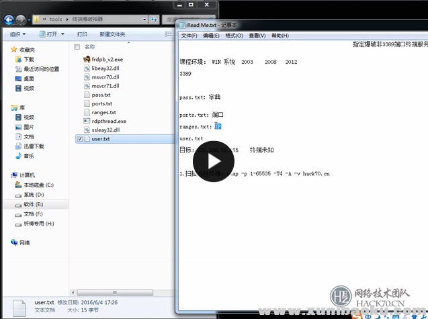Image resolution: width=428 pixels, height=319 pixels.
Task: Open the 格式(O) menu in Notepad
Action: (x=234, y=36)
